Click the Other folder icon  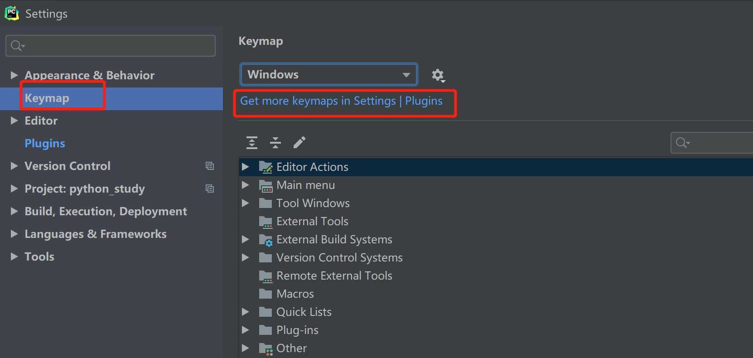point(265,348)
